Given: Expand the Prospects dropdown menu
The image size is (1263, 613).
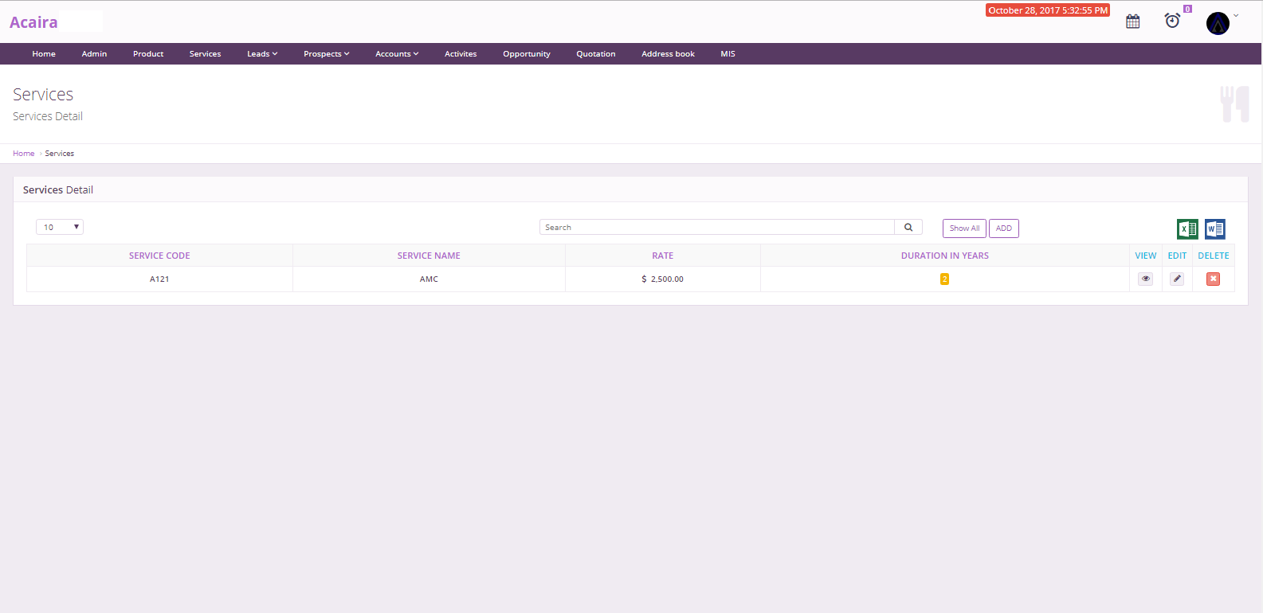Looking at the screenshot, I should pyautogui.click(x=326, y=54).
